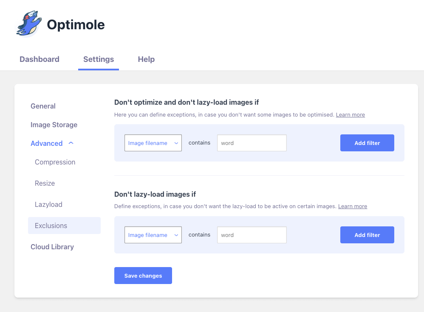
Task: Click the Save changes button
Action: pos(143,276)
